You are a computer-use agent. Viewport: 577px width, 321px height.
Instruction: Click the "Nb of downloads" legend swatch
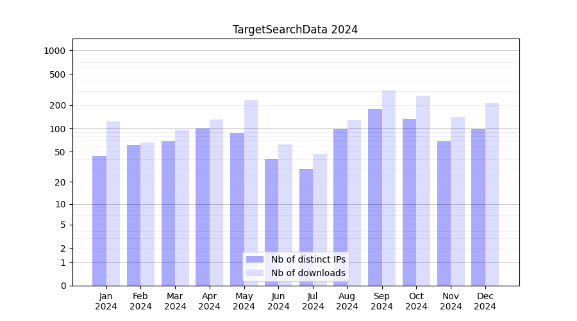point(255,273)
